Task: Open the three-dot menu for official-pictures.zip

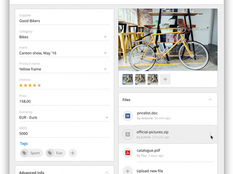Action: [x=210, y=134]
